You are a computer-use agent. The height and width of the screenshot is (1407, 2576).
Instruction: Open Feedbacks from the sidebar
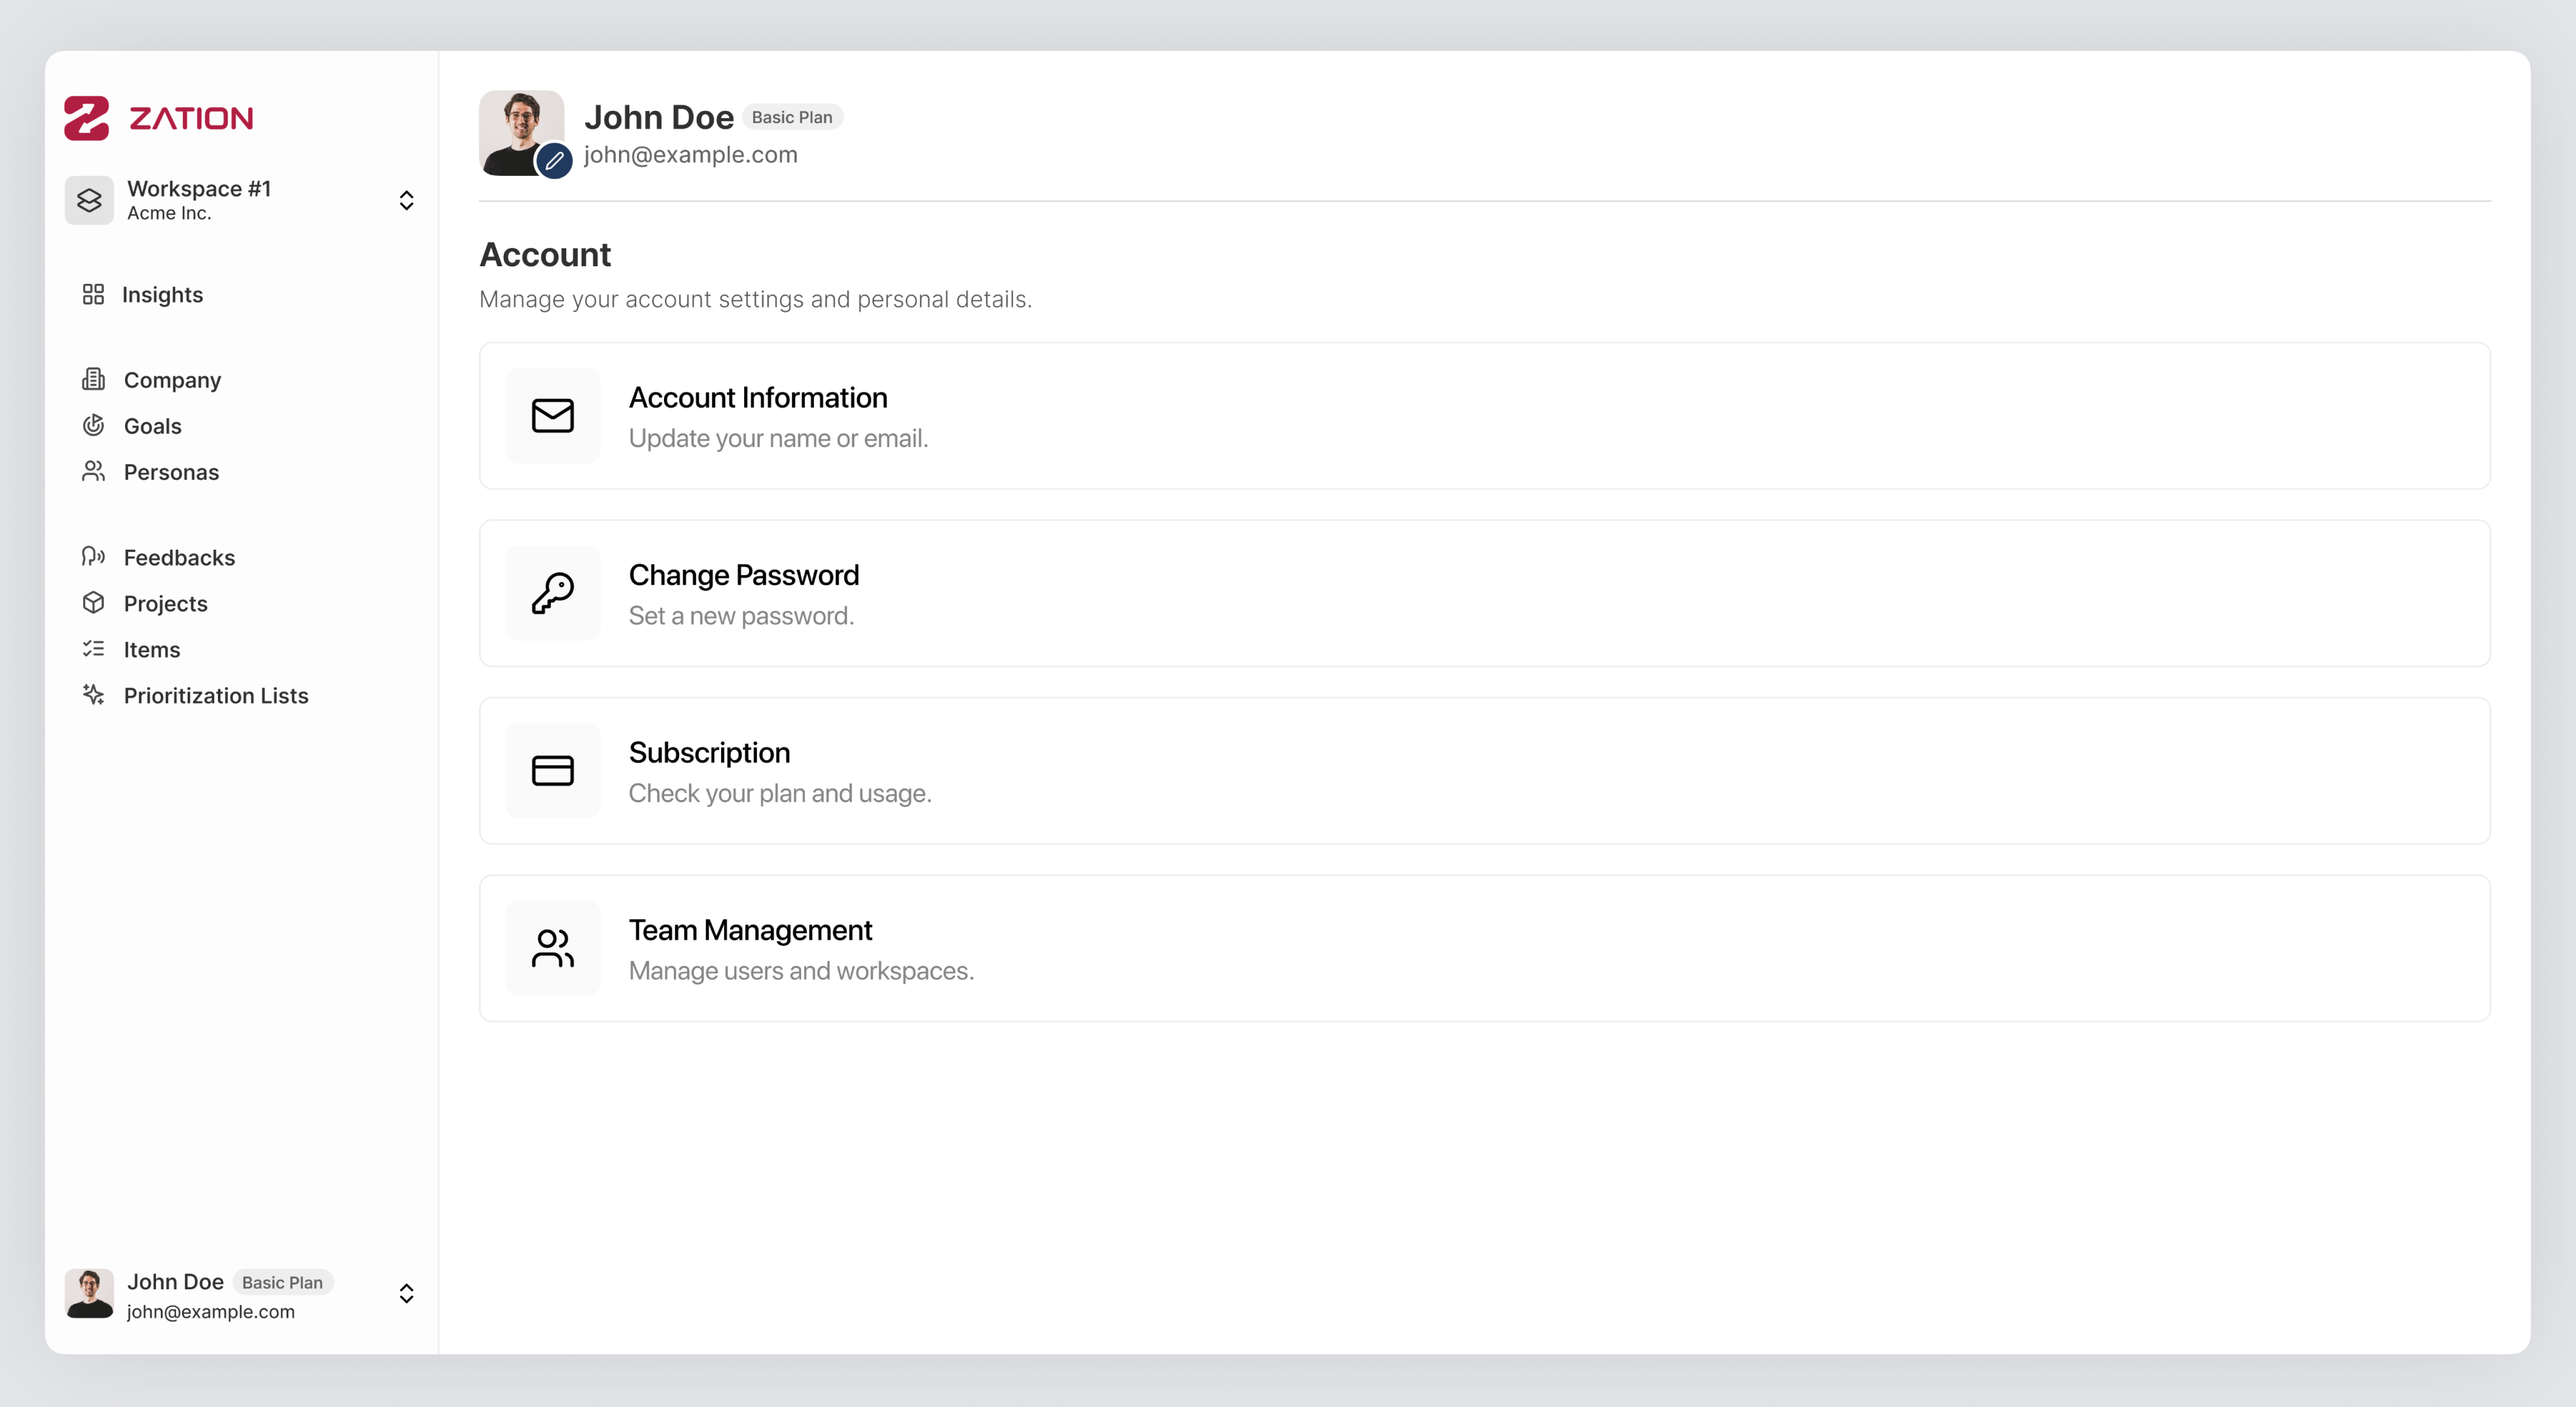(x=179, y=558)
